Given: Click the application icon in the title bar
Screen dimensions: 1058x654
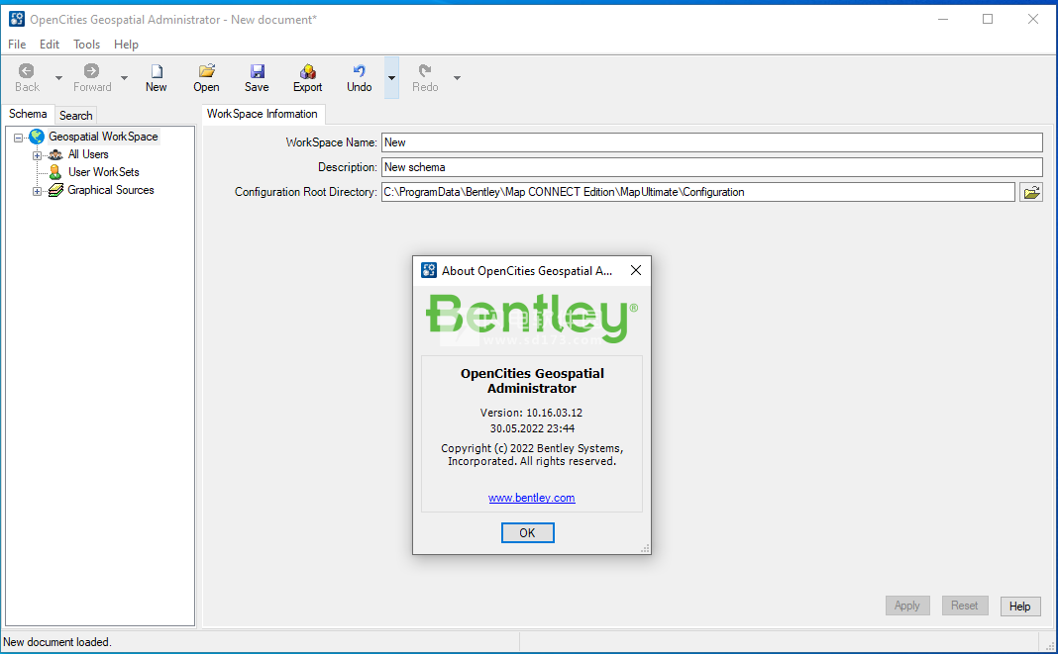Looking at the screenshot, I should coord(17,19).
